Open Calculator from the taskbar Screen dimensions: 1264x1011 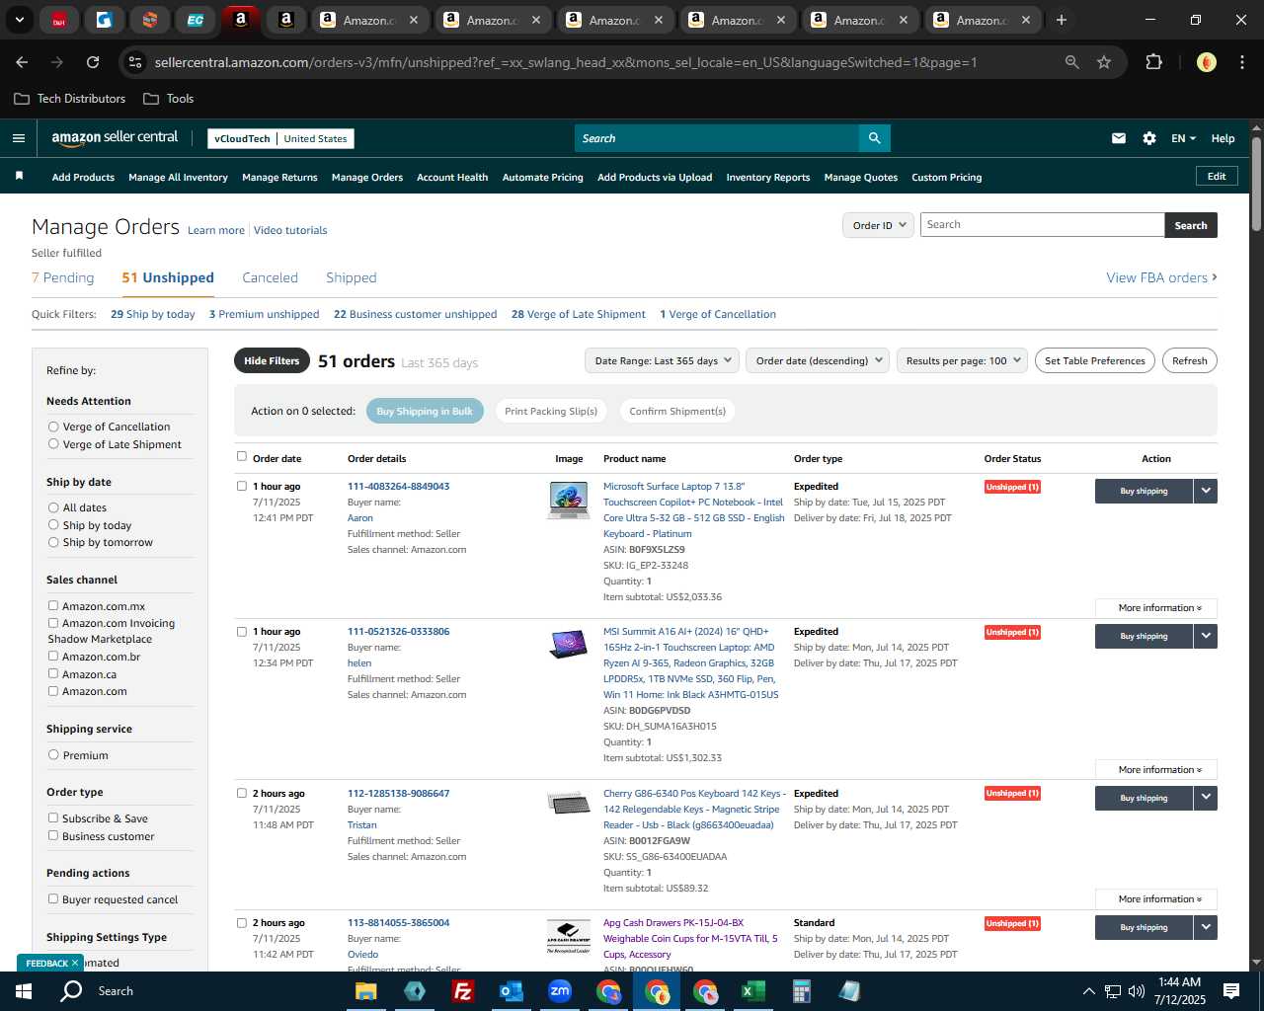(x=801, y=991)
